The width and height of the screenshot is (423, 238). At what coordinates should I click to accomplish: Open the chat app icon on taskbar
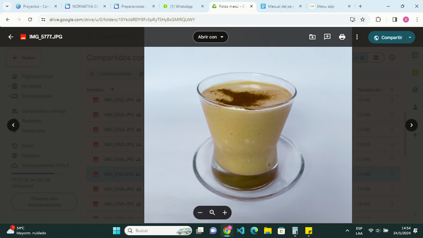213,231
